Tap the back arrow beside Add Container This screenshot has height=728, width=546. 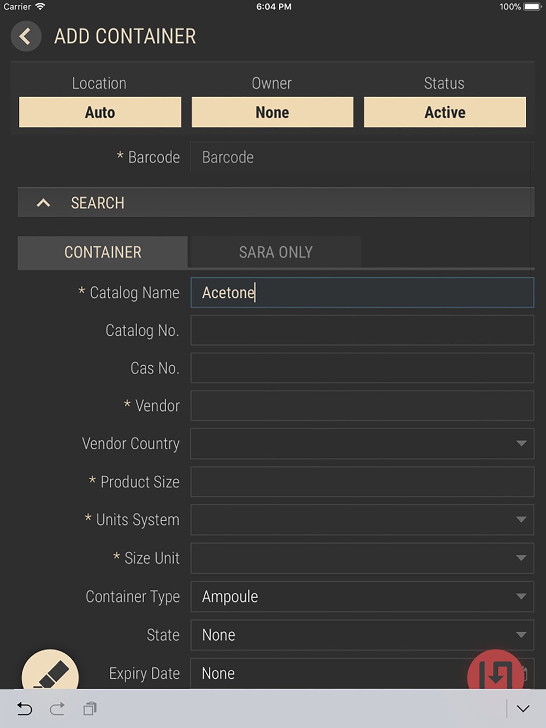[26, 37]
